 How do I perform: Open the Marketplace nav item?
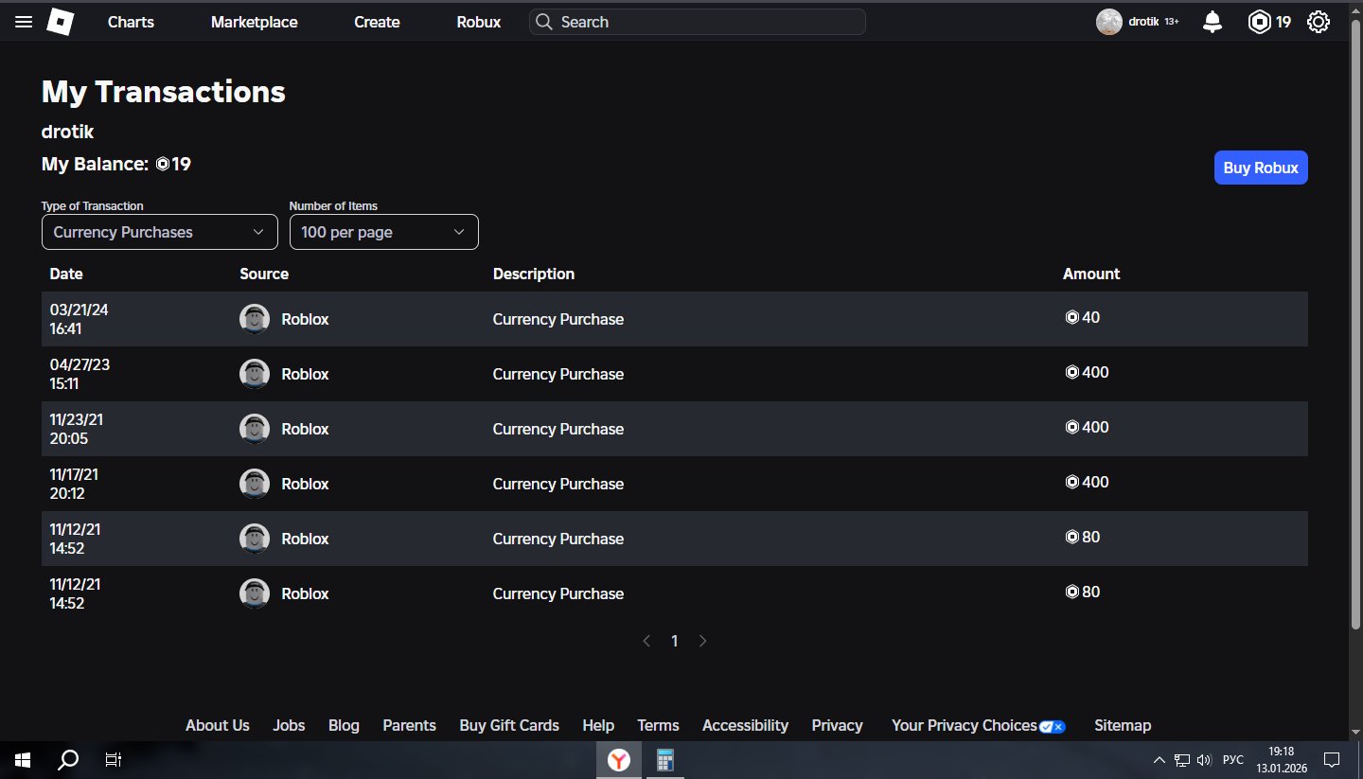pos(254,22)
